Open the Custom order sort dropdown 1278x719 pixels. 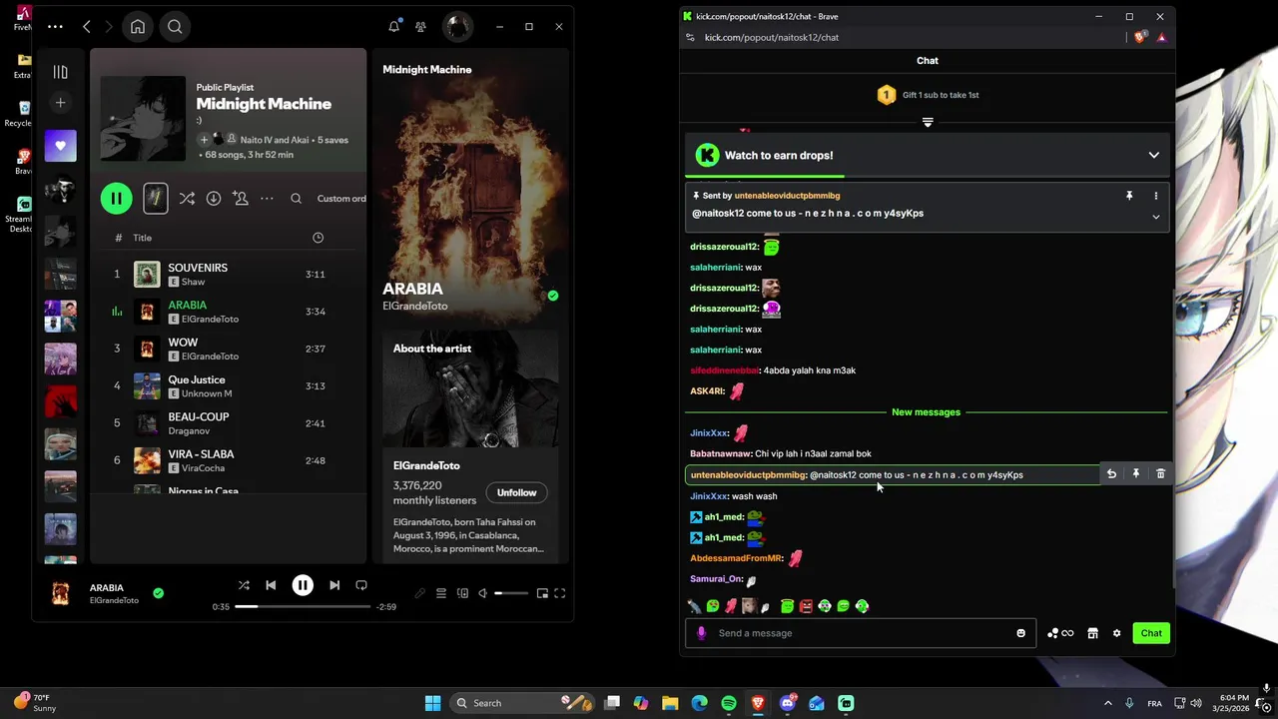coord(341,199)
